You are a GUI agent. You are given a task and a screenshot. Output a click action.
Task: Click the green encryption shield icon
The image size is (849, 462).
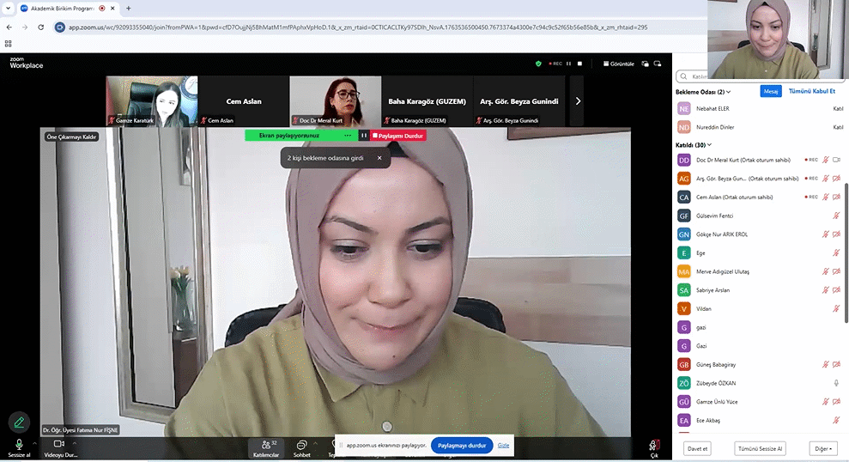[x=538, y=64]
